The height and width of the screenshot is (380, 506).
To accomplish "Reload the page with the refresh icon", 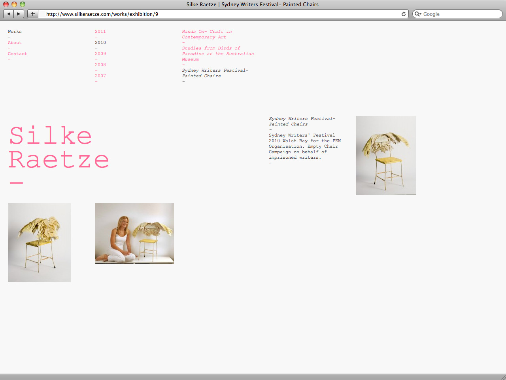I will 404,14.
